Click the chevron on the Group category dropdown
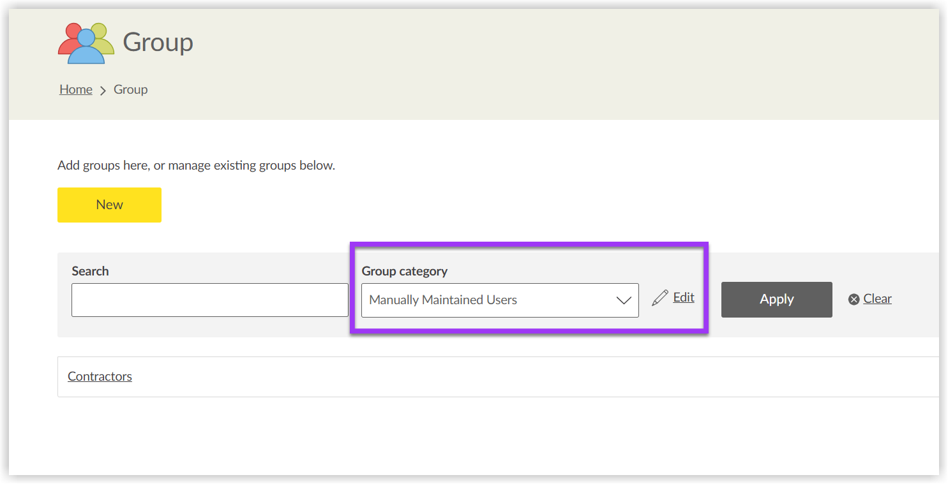 [624, 300]
